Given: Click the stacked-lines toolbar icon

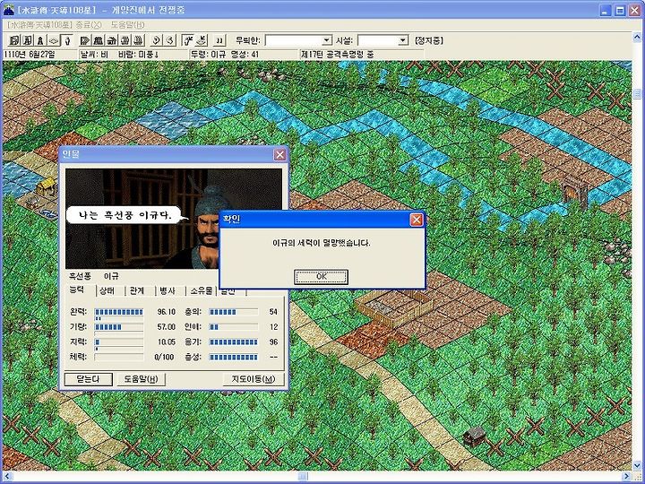Looking at the screenshot, I should (x=139, y=40).
